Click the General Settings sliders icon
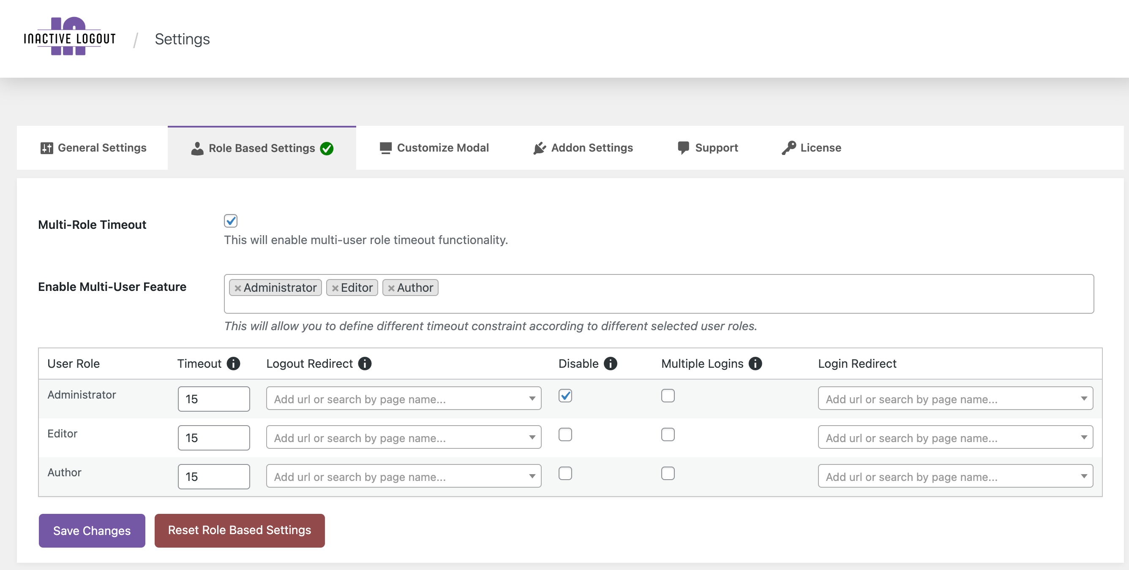 tap(46, 148)
